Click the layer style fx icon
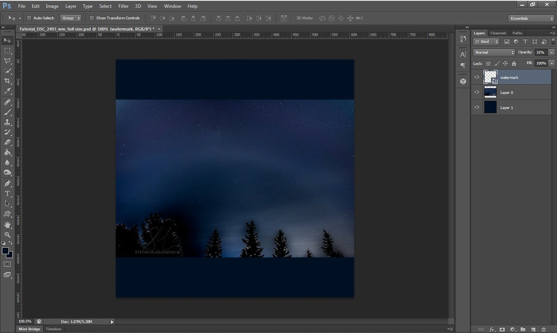 pyautogui.click(x=492, y=329)
